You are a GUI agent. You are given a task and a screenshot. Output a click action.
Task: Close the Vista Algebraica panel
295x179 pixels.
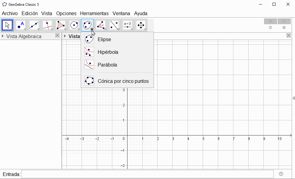[x=57, y=36]
